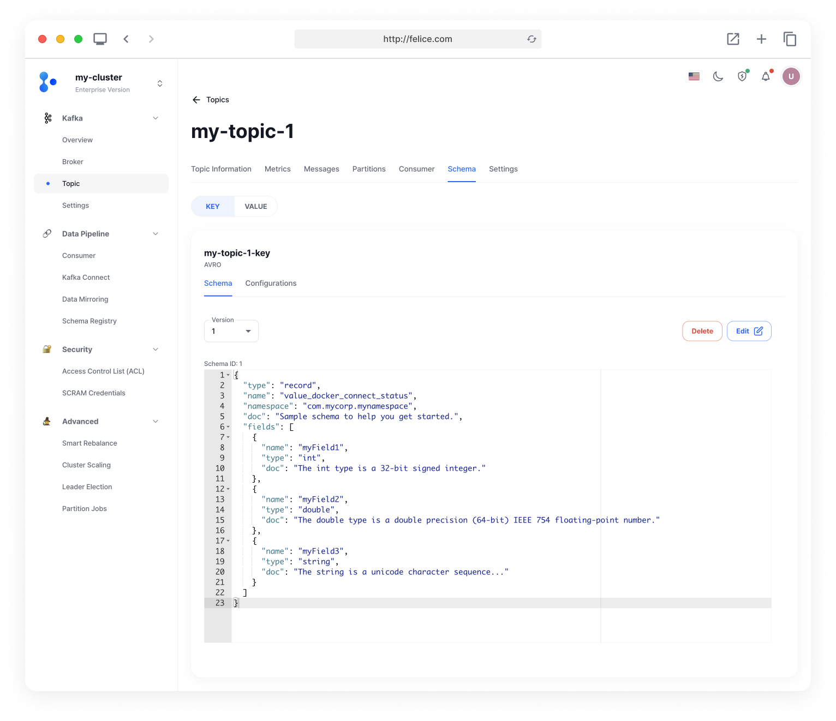Click the browser back arrow
Viewport: 836px width, 721px height.
click(x=126, y=39)
